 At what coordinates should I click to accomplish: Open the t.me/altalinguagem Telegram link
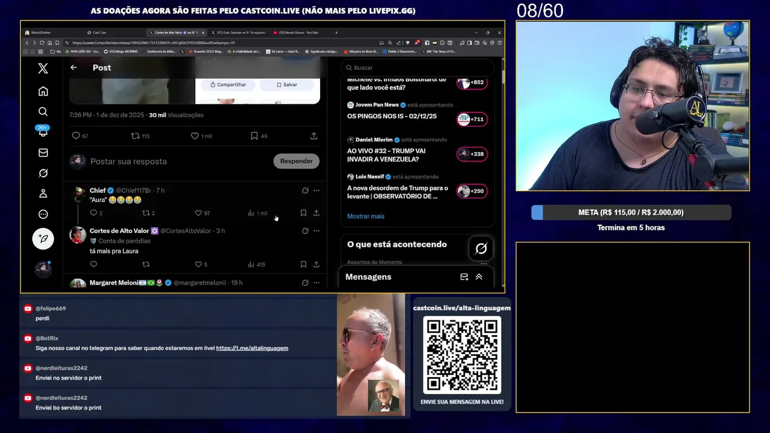(x=252, y=348)
